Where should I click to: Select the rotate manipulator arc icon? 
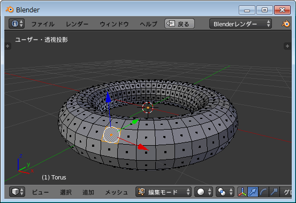pos(263,192)
